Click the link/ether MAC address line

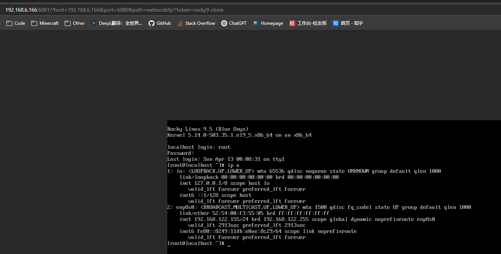pyautogui.click(x=254, y=213)
